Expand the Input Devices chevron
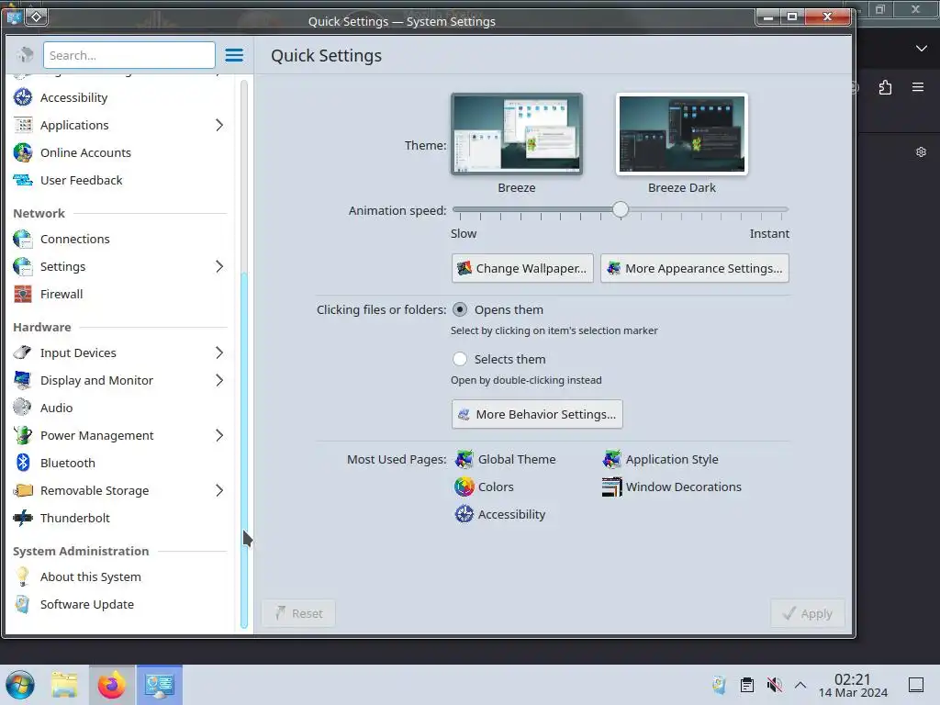940x705 pixels. [x=219, y=352]
